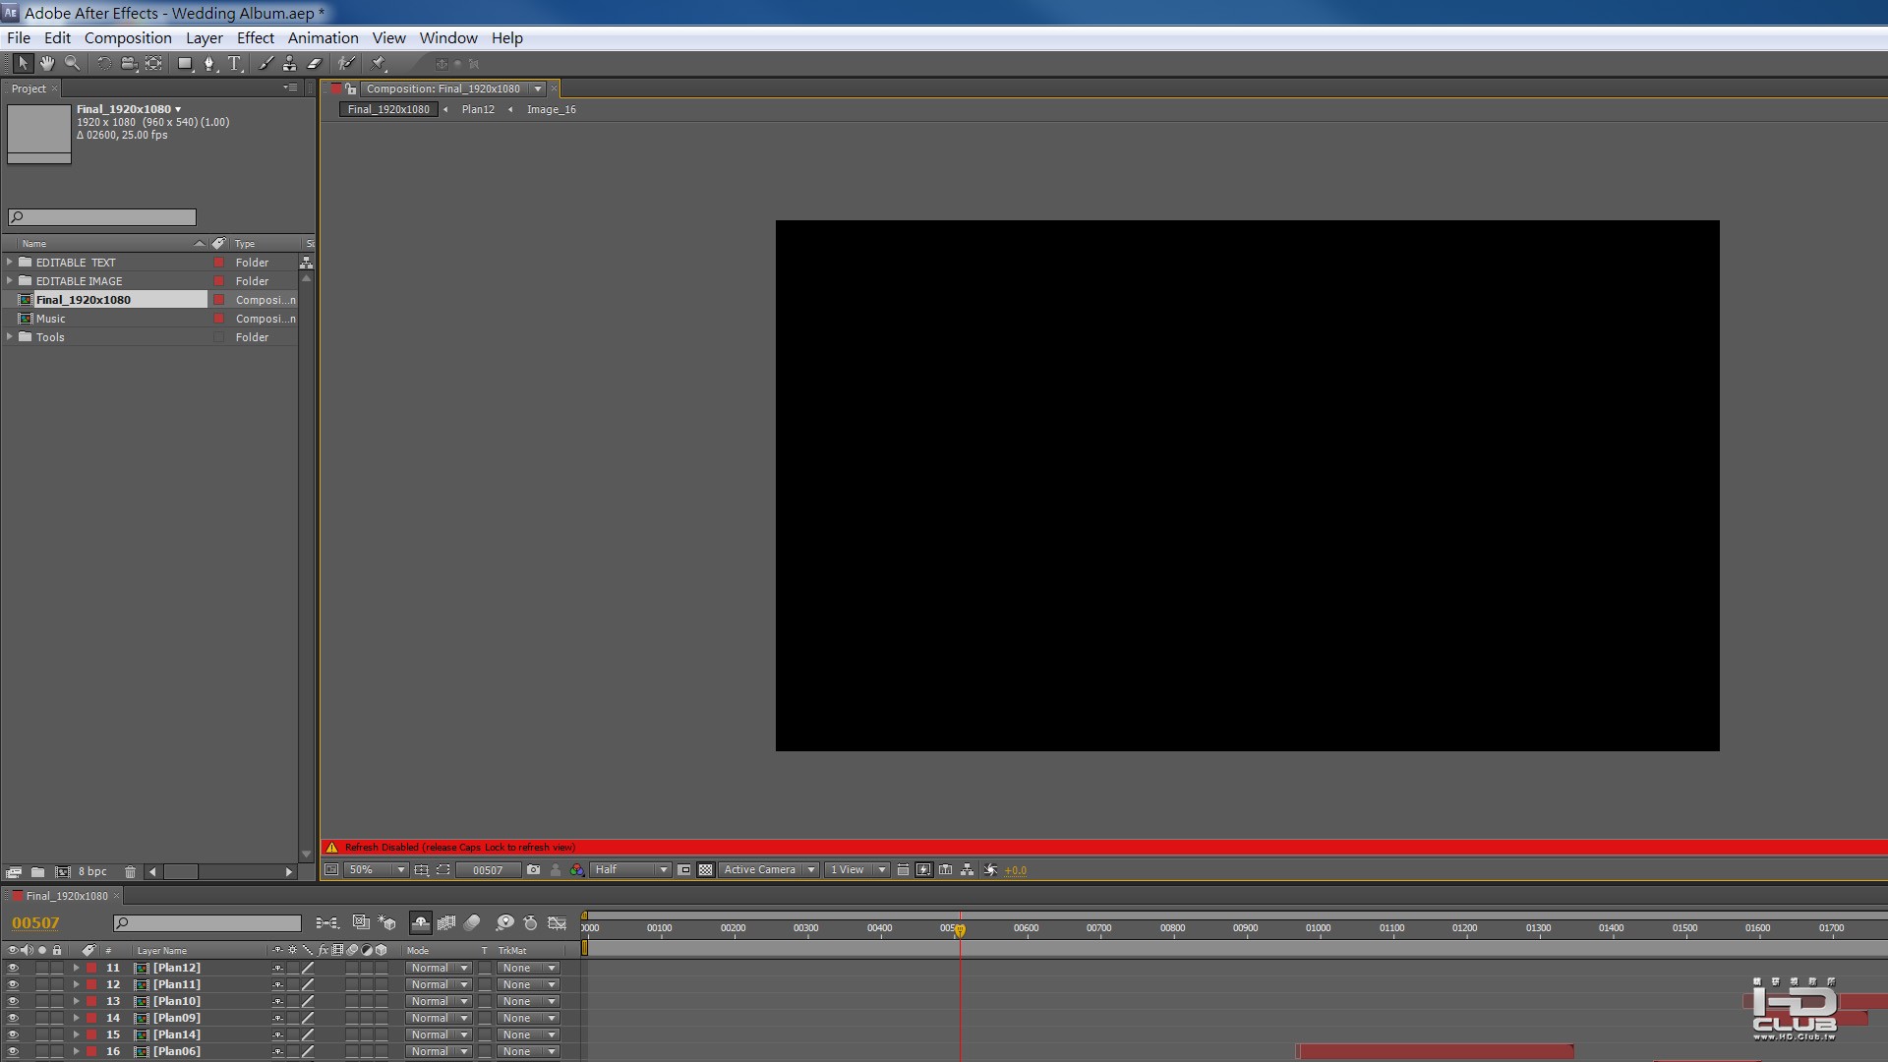Select the Pen tool
Screen dimensions: 1888x1062
click(208, 63)
